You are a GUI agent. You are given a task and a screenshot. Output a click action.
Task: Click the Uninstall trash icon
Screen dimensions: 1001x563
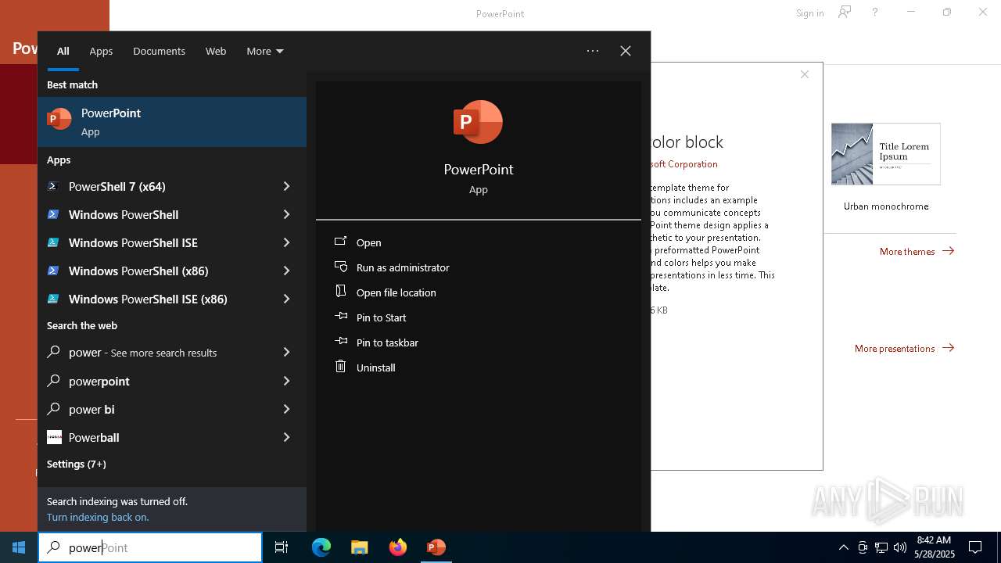pyautogui.click(x=340, y=366)
